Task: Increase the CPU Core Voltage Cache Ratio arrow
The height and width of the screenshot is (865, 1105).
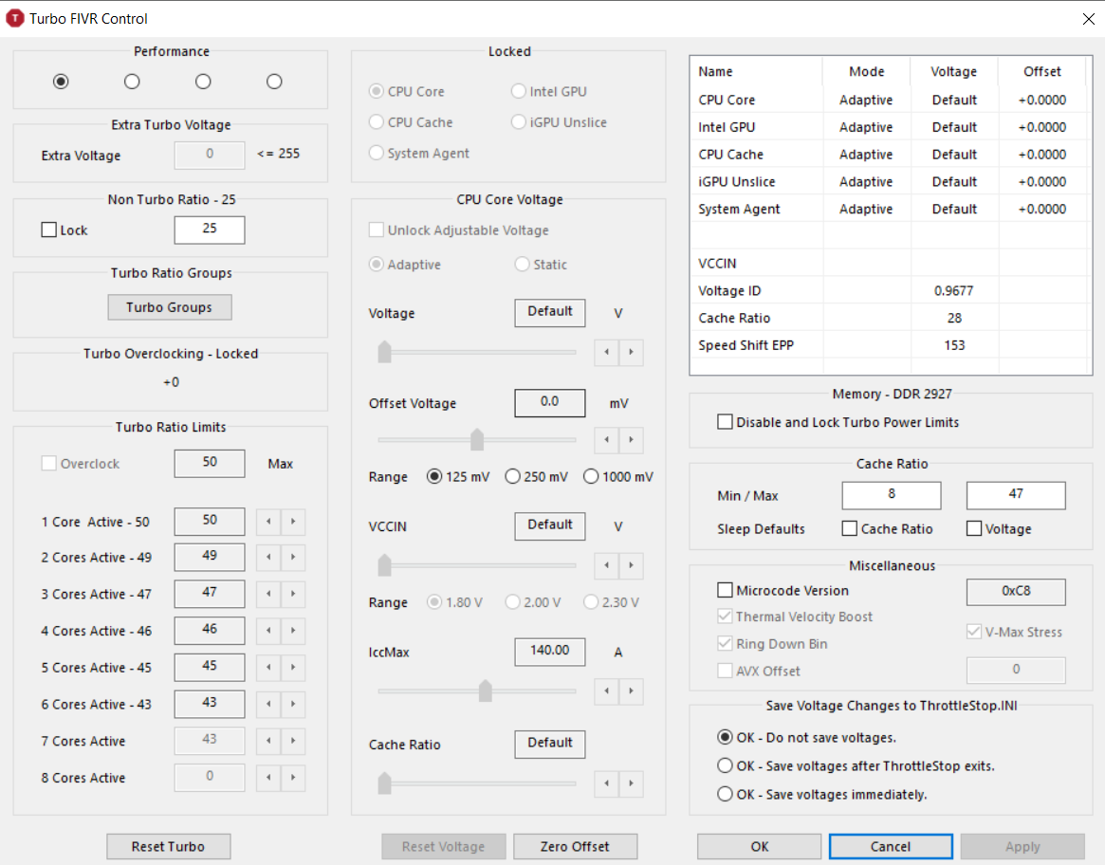Action: coord(632,782)
